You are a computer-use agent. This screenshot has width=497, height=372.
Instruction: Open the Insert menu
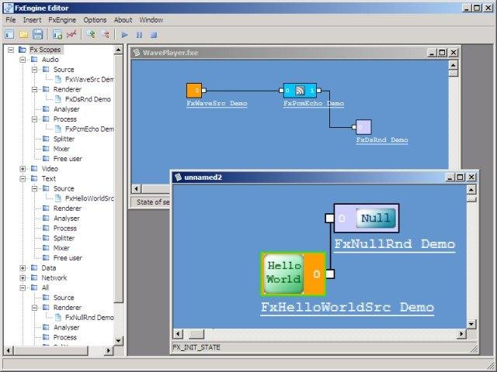pos(32,20)
